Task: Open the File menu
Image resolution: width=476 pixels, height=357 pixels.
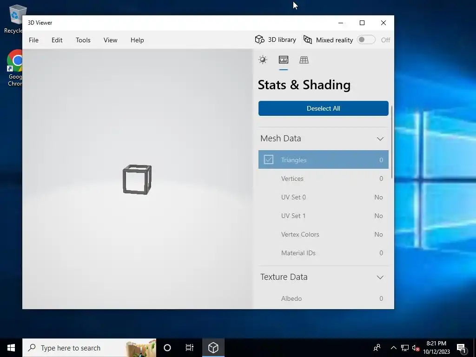Action: point(33,40)
